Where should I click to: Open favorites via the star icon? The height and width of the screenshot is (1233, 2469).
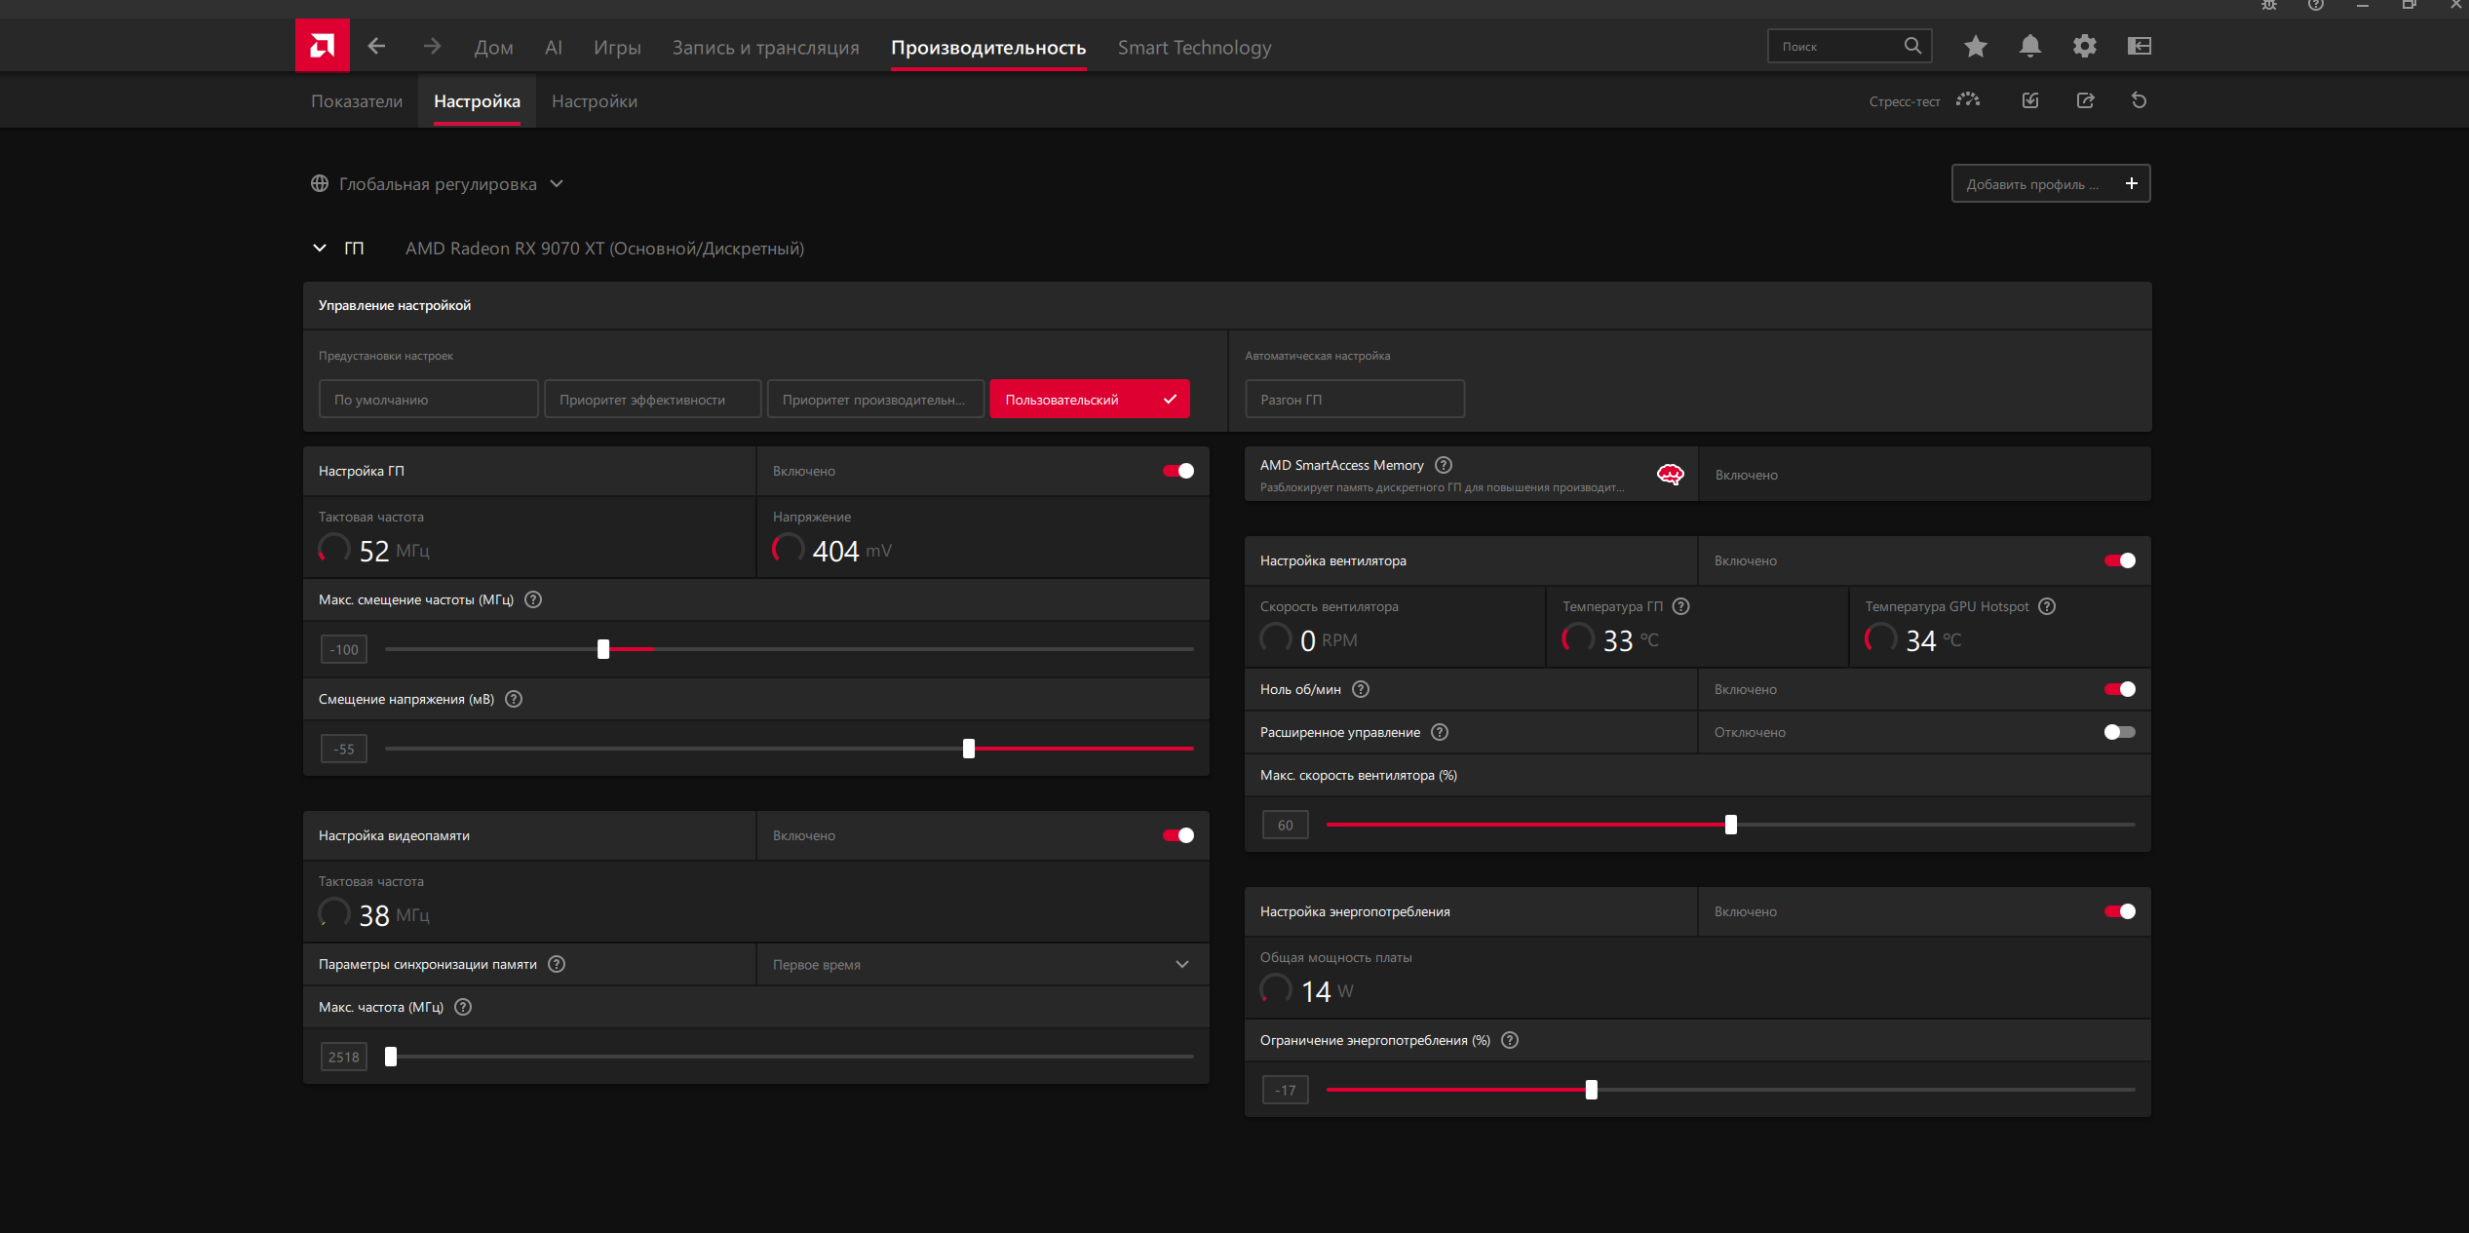click(1975, 46)
